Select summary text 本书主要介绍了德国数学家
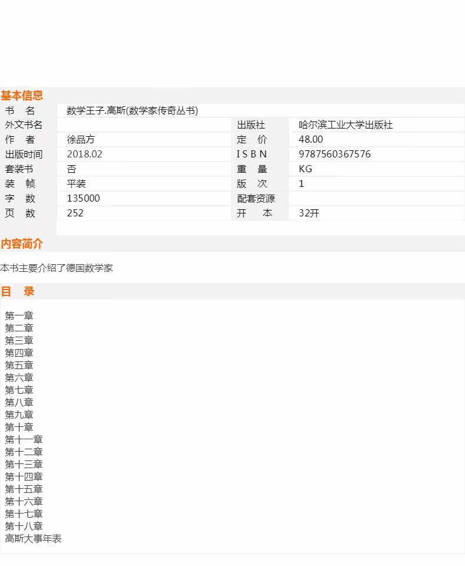This screenshot has height=566, width=465. tap(57, 268)
